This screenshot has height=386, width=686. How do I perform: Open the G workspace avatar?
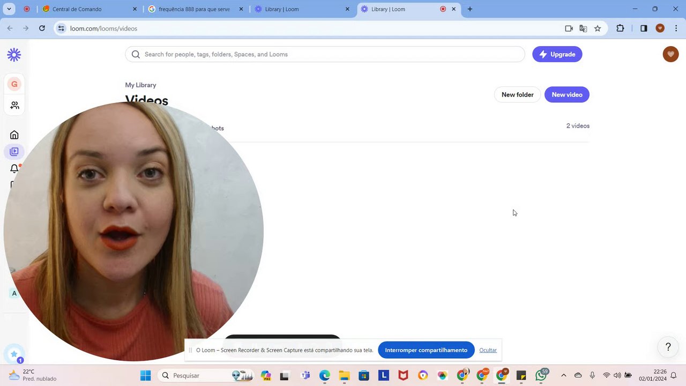[14, 84]
